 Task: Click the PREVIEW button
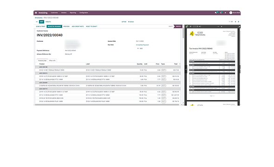pyautogui.click(x=66, y=26)
